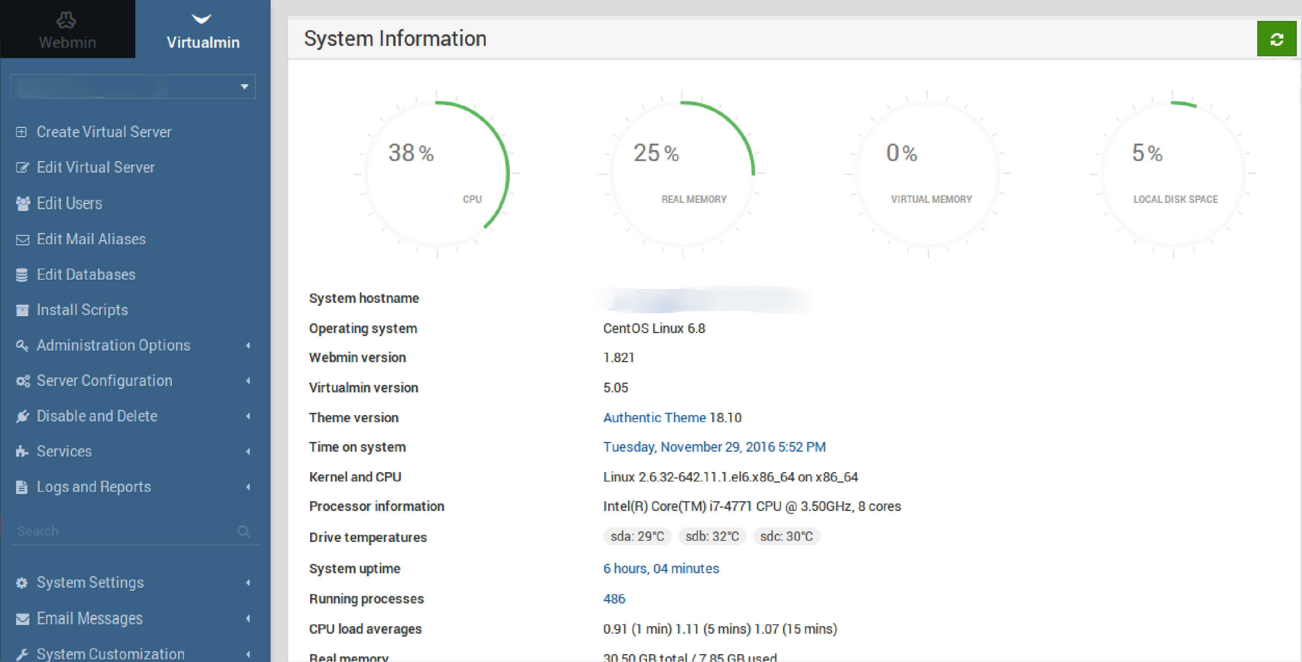Click the envelope icon beside Email Messages
Image resolution: width=1302 pixels, height=662 pixels.
(22, 618)
